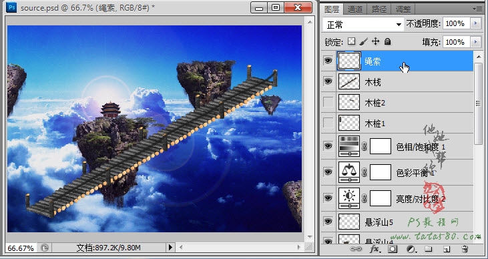Click mask link icon of 亮度/对比度 2

(364, 198)
